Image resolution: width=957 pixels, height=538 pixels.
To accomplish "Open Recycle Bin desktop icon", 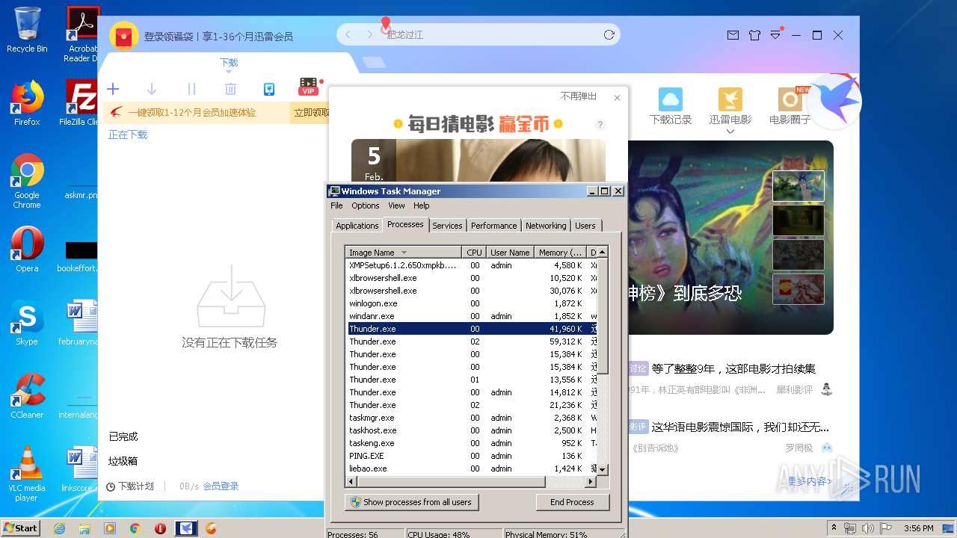I will click(x=27, y=30).
